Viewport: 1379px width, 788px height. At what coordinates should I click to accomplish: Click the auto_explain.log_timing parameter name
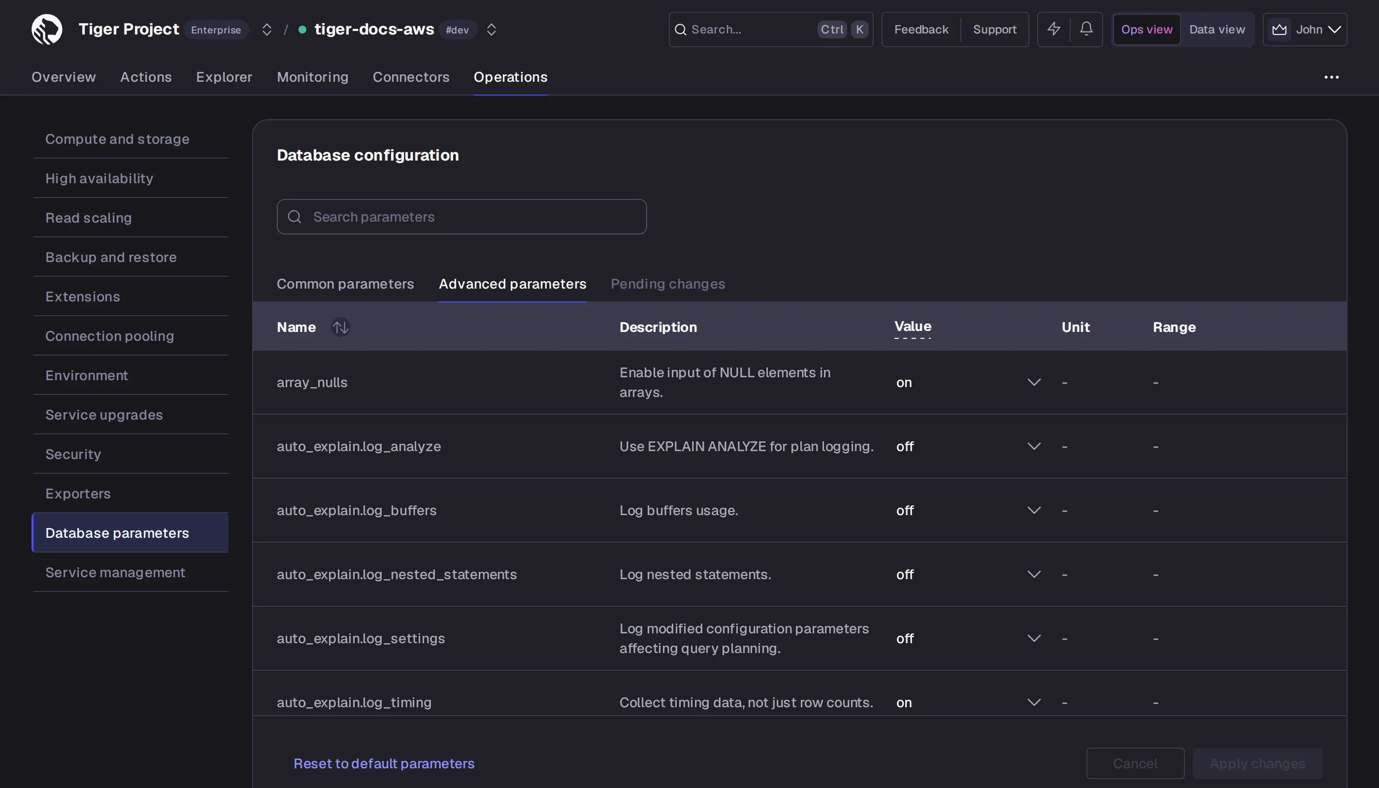354,702
